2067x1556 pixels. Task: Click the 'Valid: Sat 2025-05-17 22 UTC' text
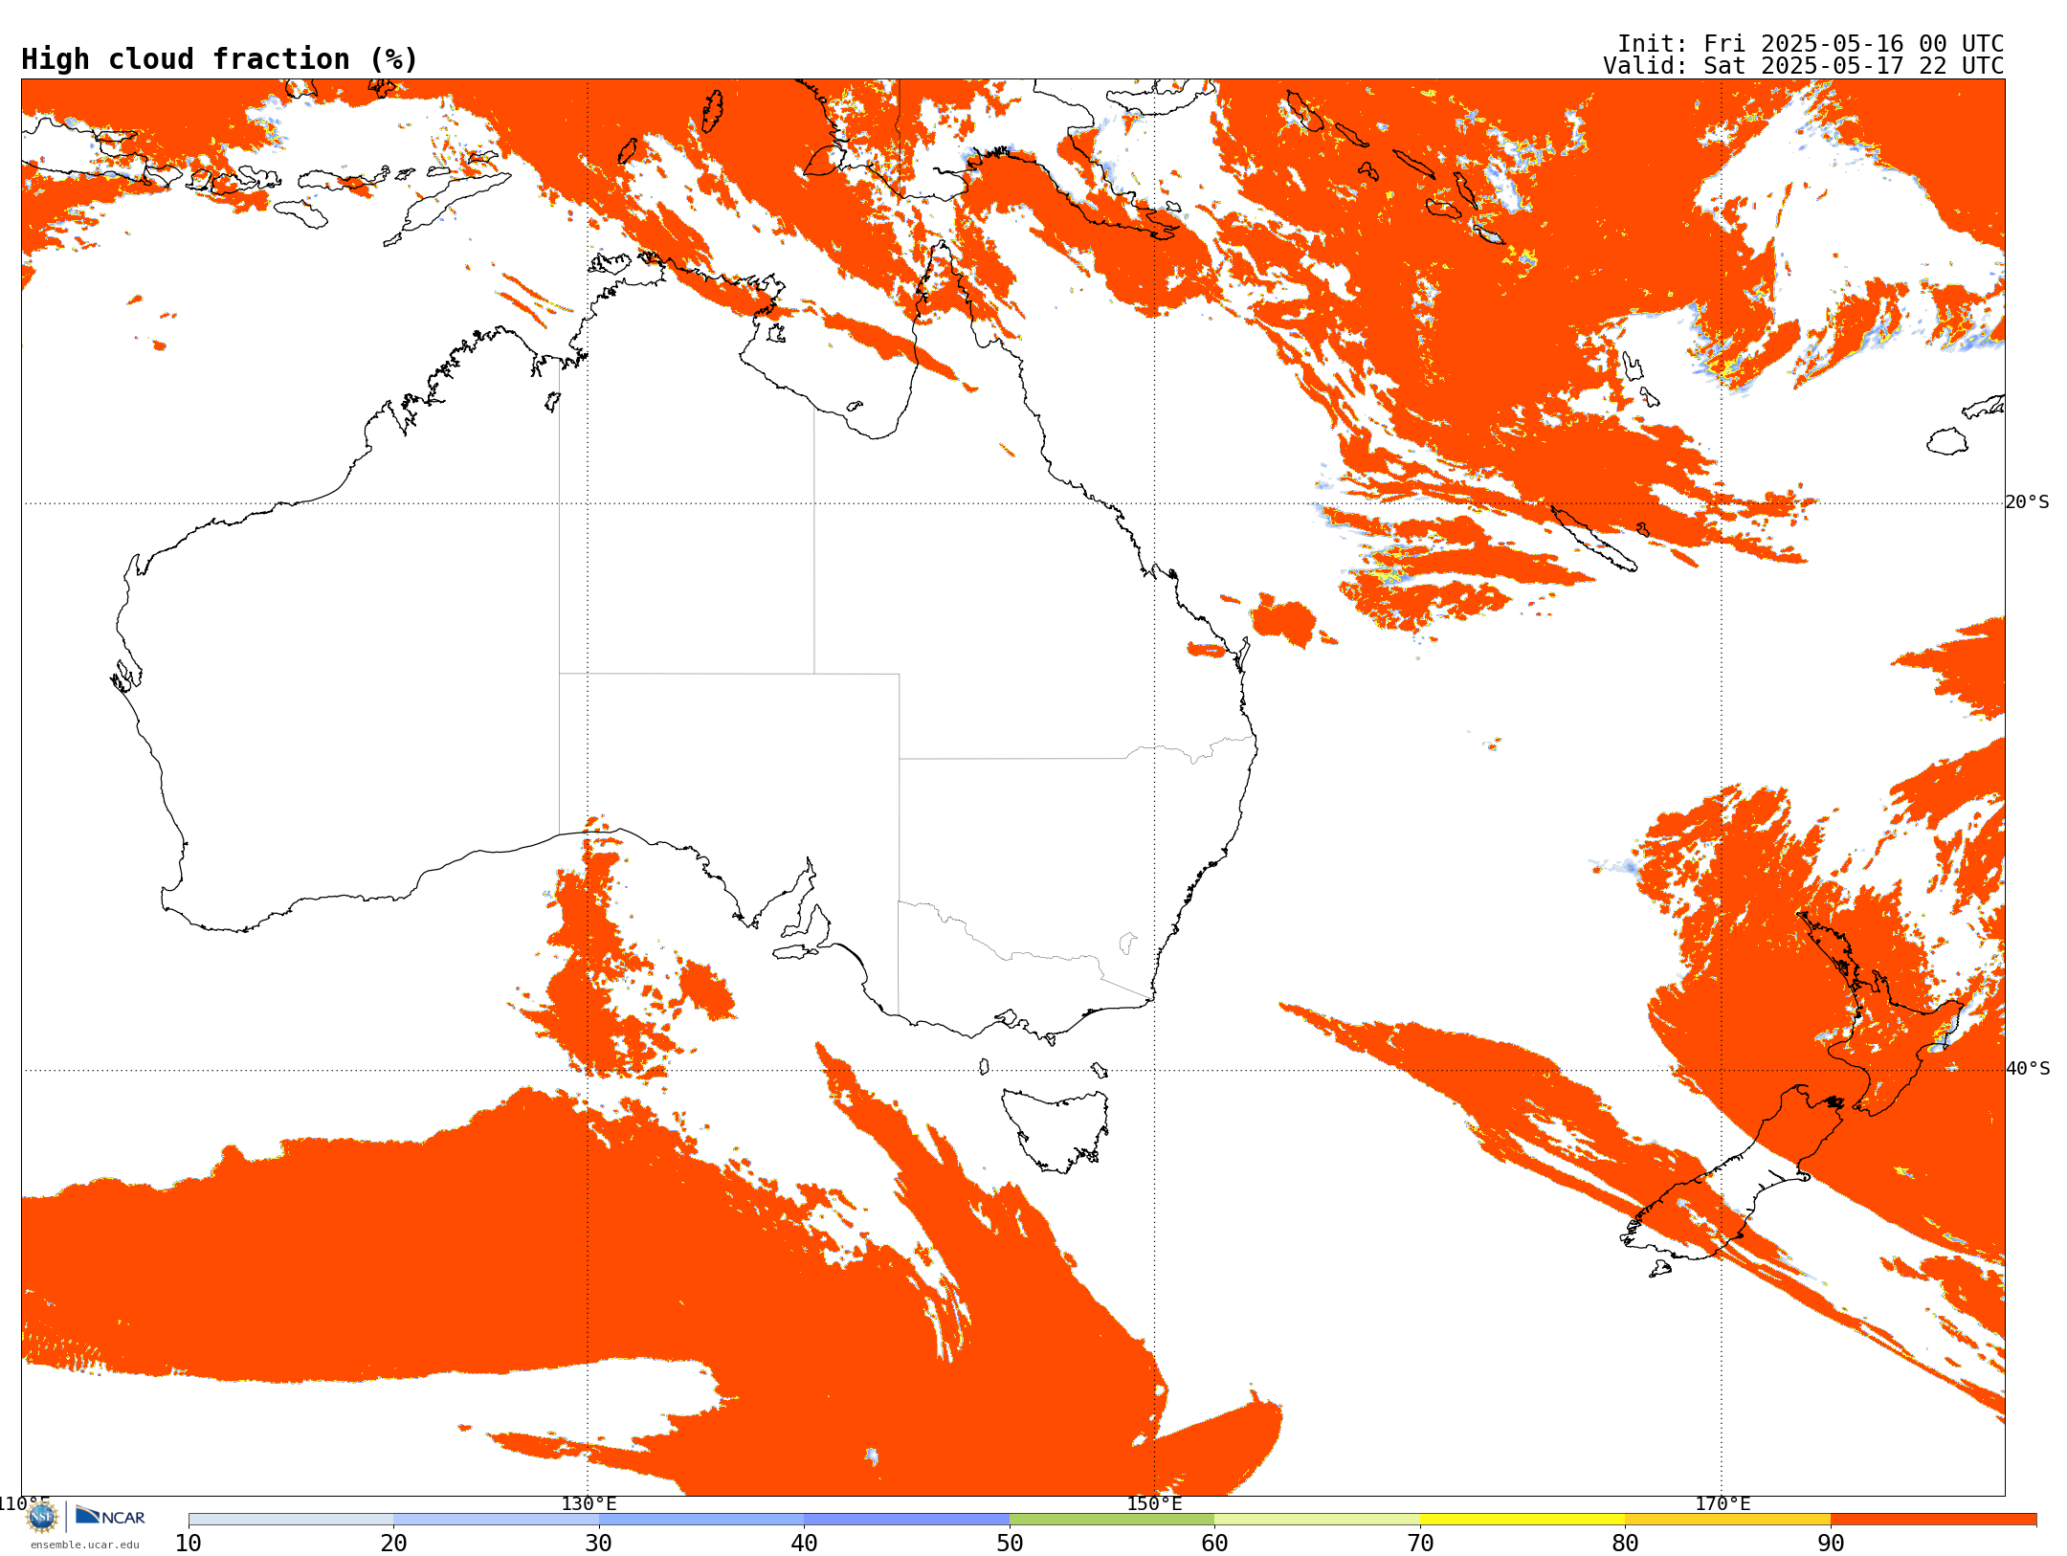pyautogui.click(x=1803, y=66)
